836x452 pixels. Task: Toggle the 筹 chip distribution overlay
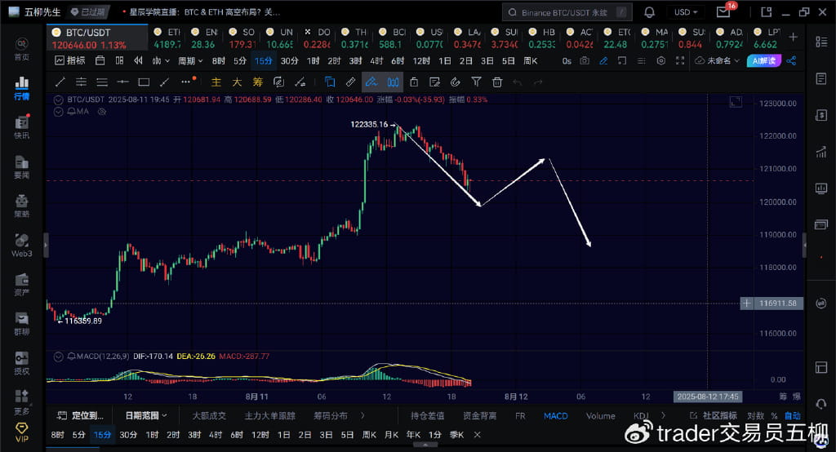click(x=258, y=82)
